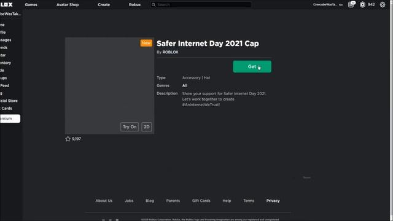The height and width of the screenshot is (221, 393).
Task: Open the About Us footer link
Action: (104, 201)
